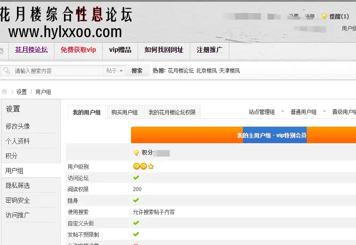The width and height of the screenshot is (356, 245).
Task: Open 个人资料 in settings sidebar
Action: pyautogui.click(x=18, y=141)
